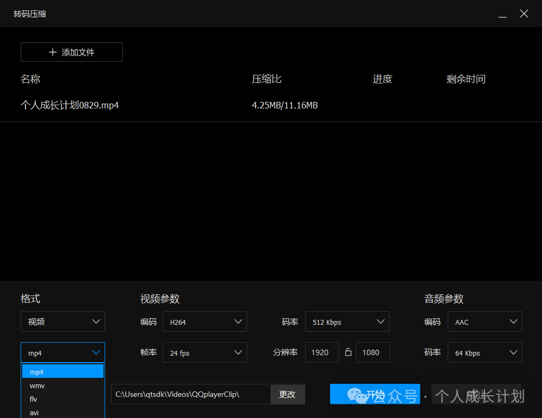This screenshot has width=542, height=418.
Task: Click the blue 开始 start button
Action: [x=375, y=394]
